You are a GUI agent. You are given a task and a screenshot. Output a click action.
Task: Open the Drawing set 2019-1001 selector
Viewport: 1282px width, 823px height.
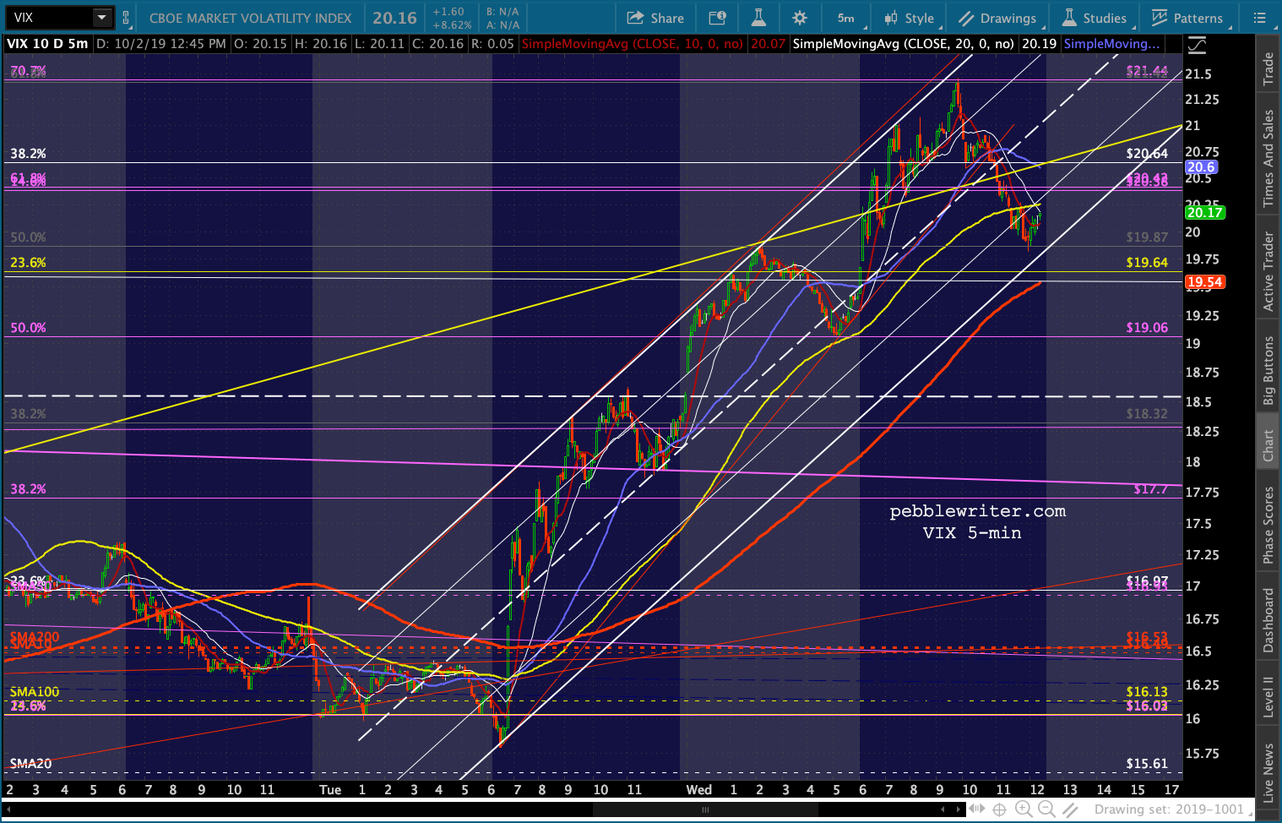click(1169, 809)
